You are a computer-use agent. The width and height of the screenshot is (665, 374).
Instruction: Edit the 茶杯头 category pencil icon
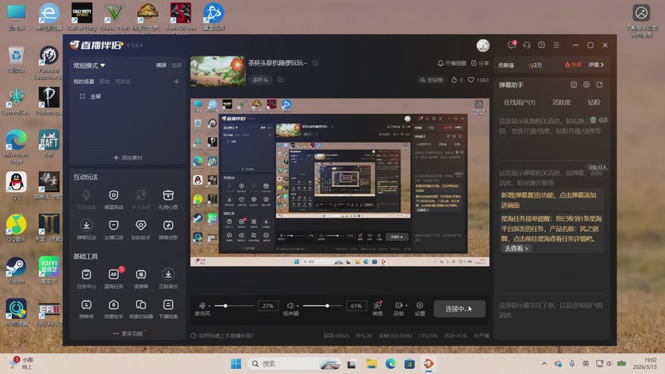[x=280, y=80]
